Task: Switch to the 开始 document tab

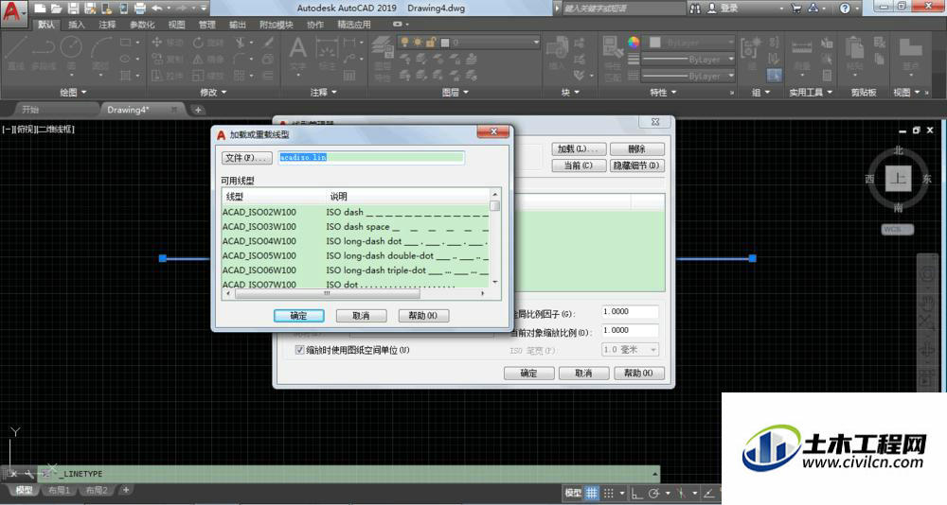Action: (30, 110)
